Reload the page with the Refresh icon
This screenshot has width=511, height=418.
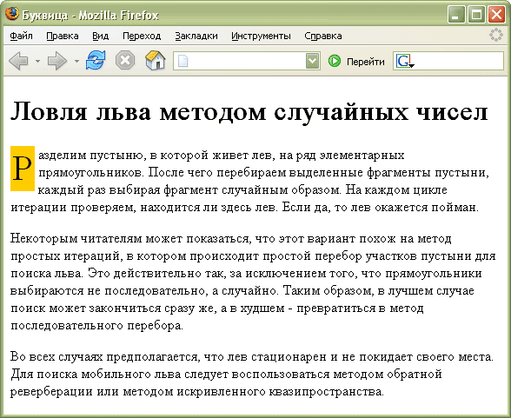click(x=96, y=60)
